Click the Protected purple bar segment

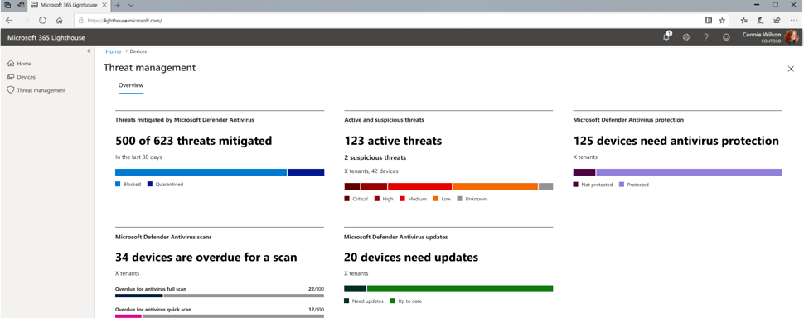[689, 172]
